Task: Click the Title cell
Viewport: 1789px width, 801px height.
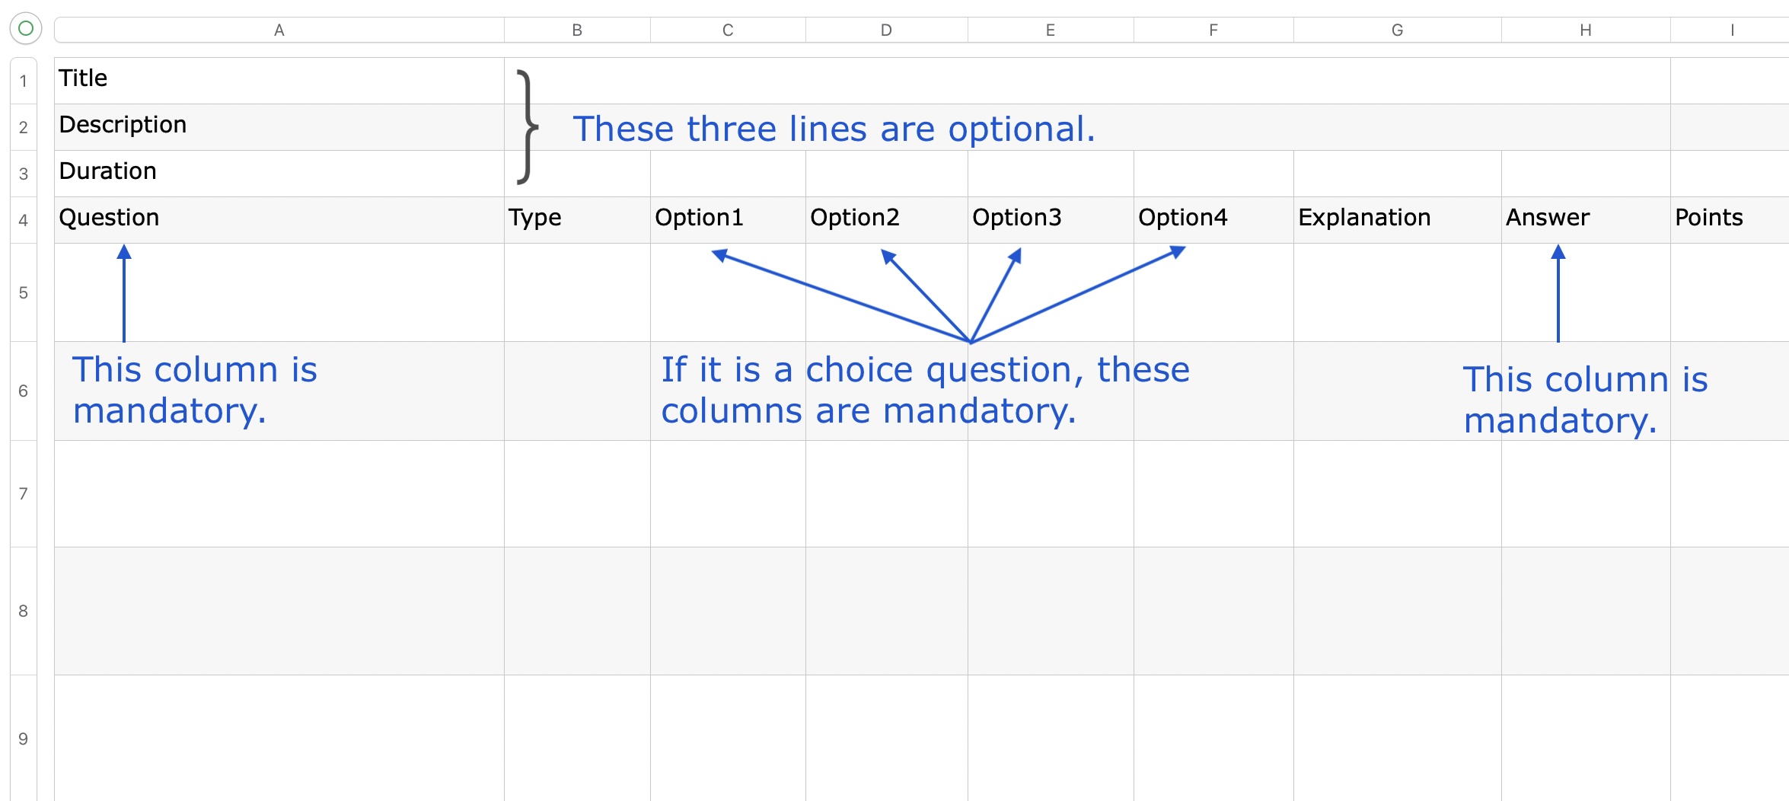Action: point(279,80)
